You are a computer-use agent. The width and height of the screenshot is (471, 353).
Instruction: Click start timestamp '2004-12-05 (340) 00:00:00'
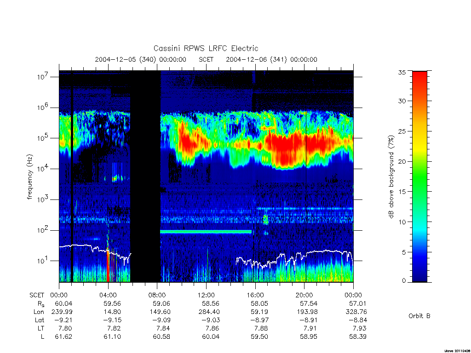[141, 59]
